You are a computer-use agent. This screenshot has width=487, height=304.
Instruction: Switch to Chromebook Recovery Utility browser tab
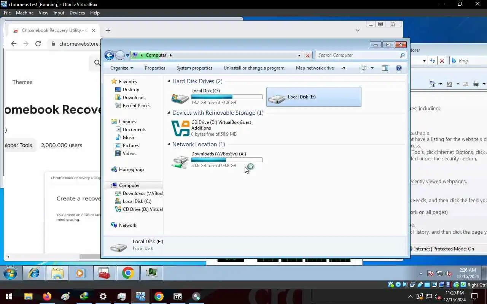pos(54,30)
